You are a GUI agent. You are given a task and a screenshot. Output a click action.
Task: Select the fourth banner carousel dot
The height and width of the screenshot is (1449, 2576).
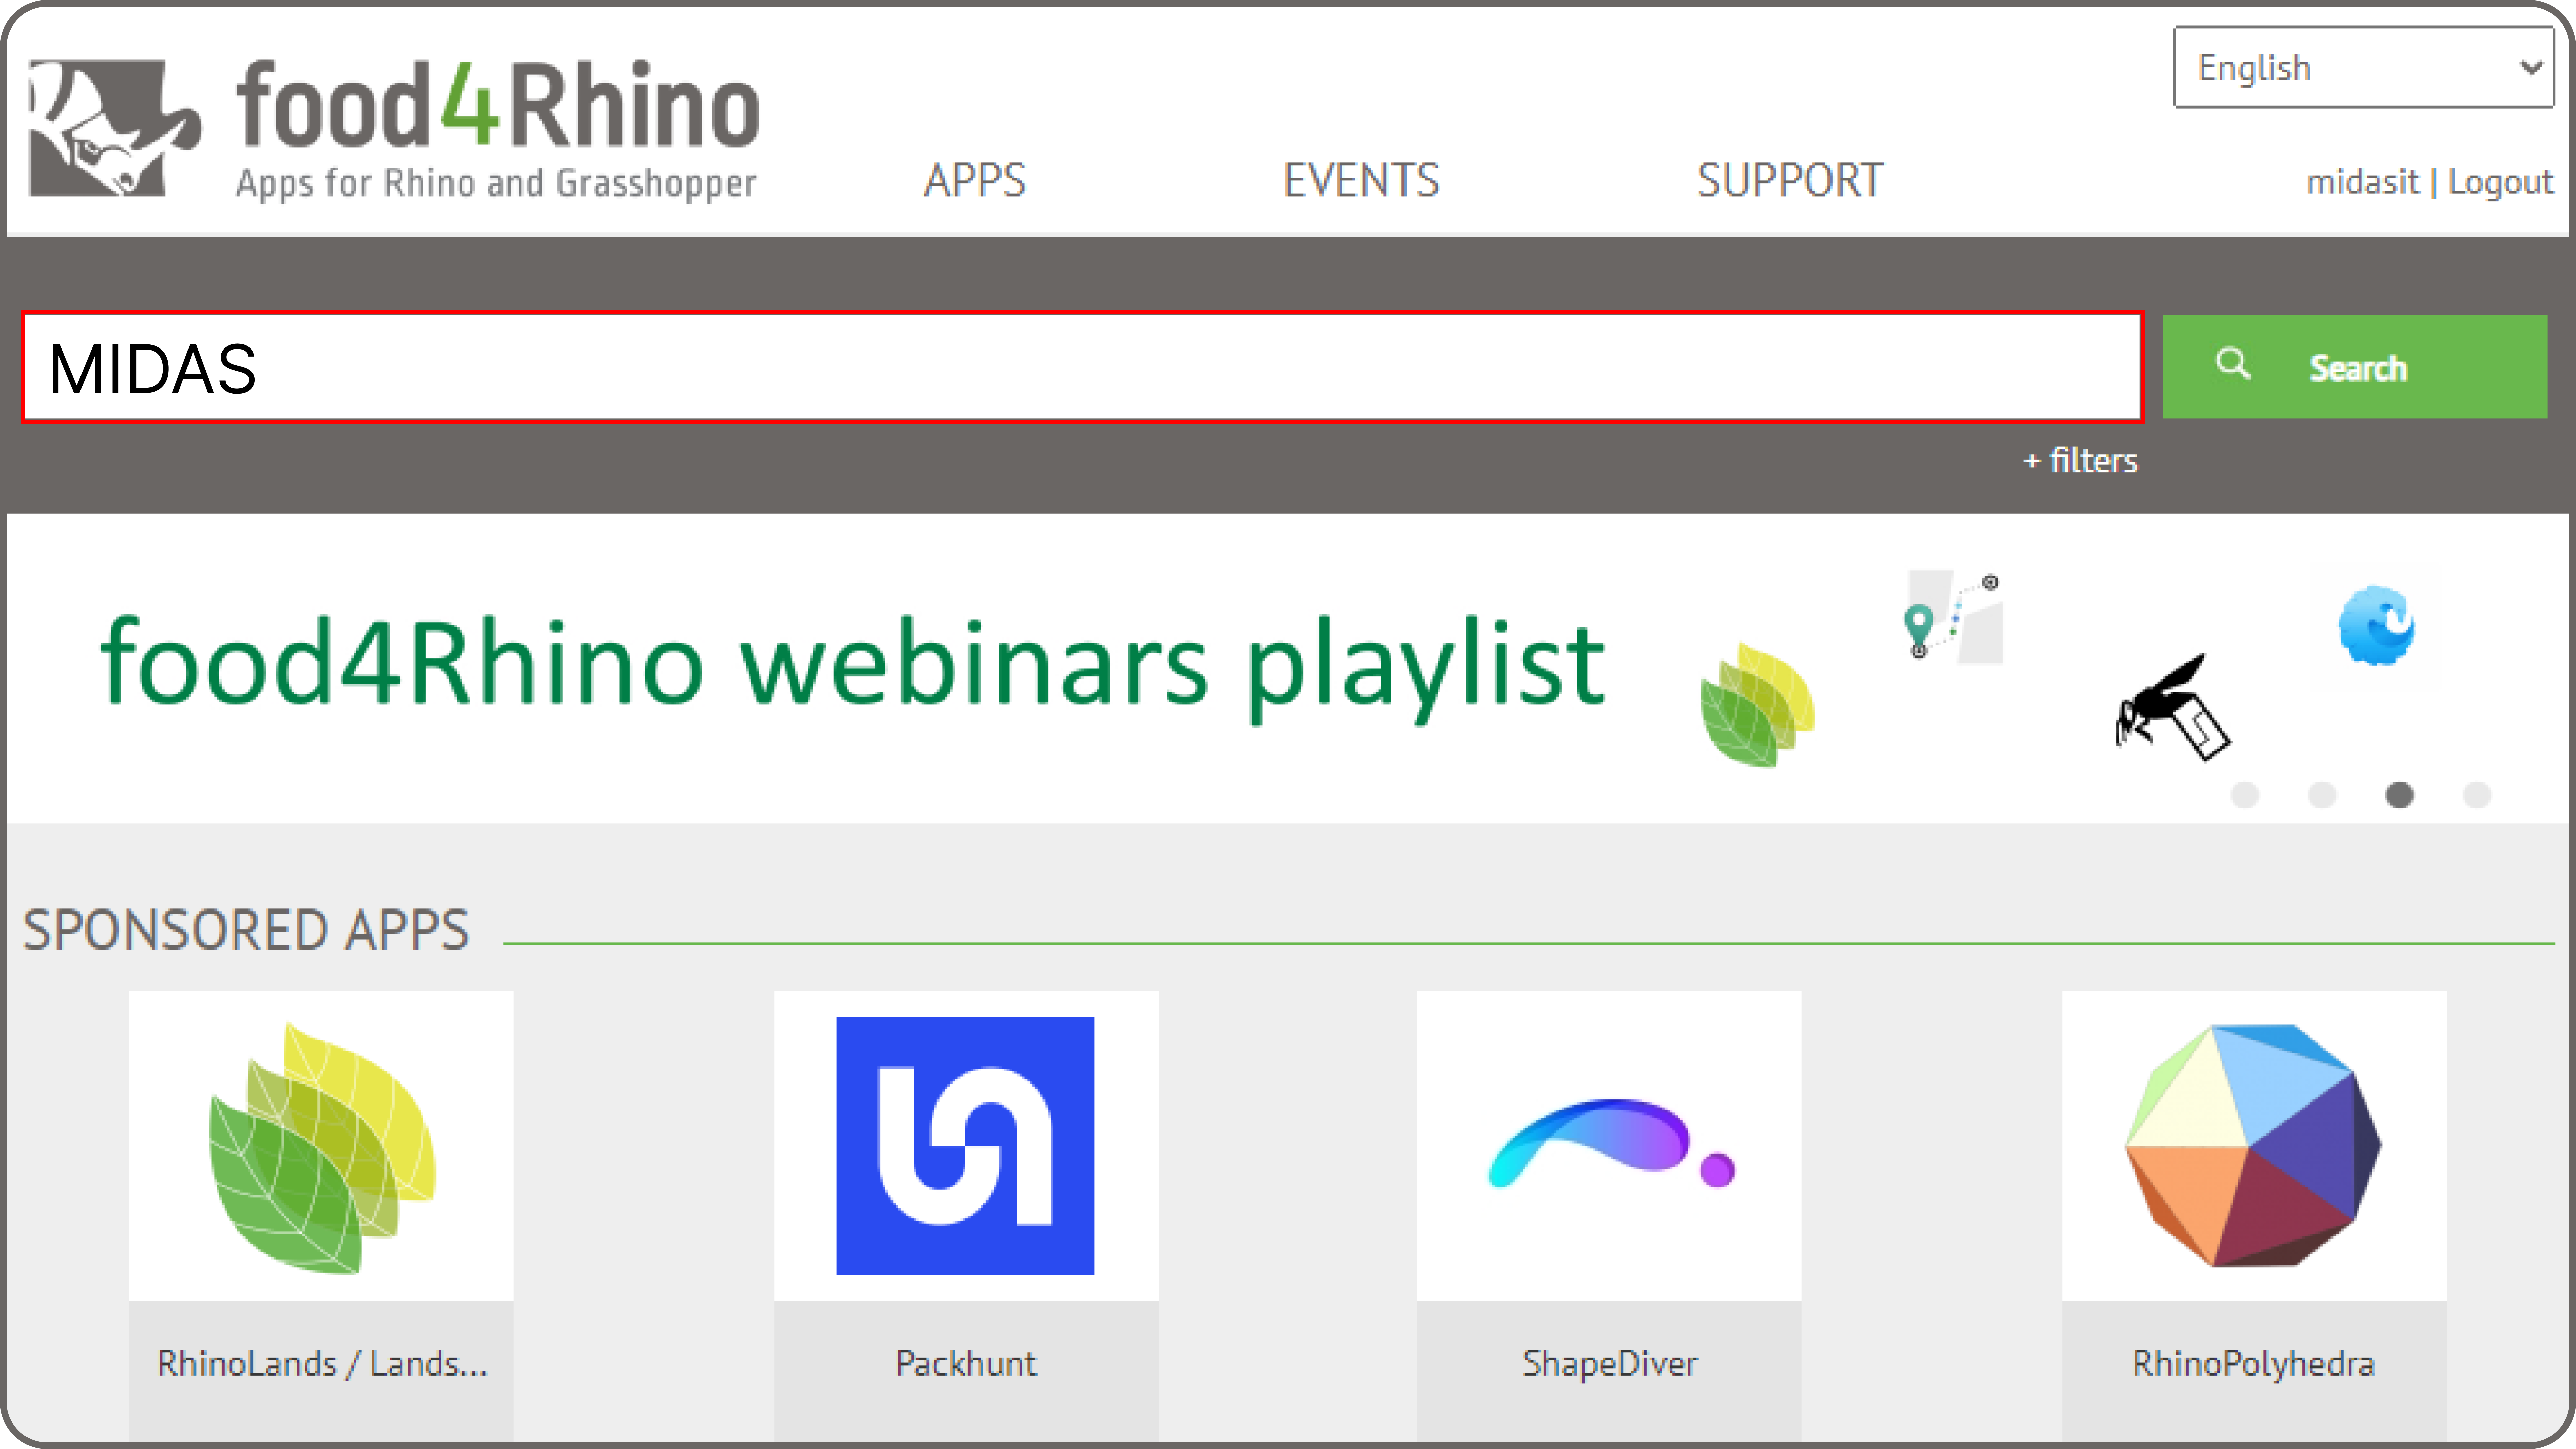click(x=2477, y=795)
